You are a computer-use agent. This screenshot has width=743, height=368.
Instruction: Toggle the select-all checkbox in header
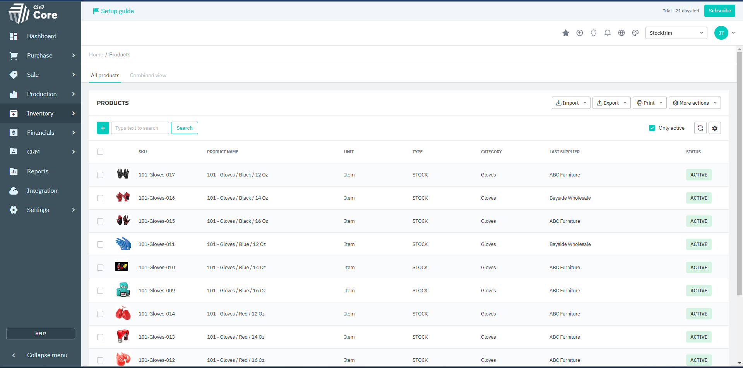coord(100,152)
